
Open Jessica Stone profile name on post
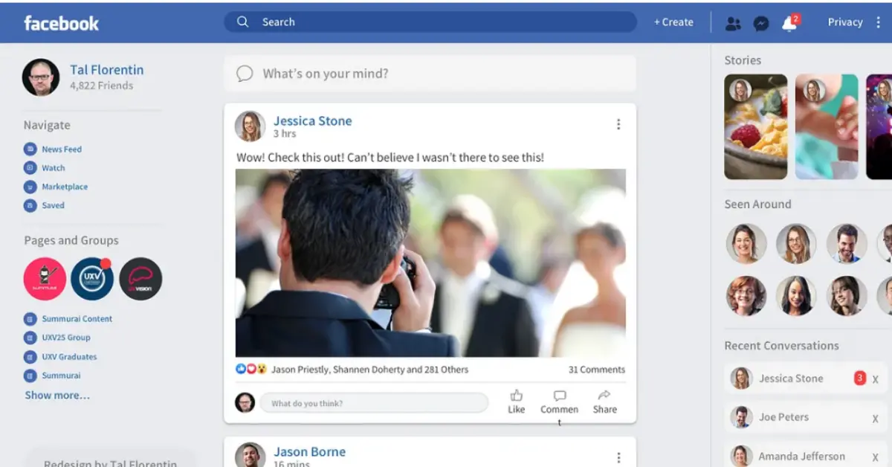(313, 120)
